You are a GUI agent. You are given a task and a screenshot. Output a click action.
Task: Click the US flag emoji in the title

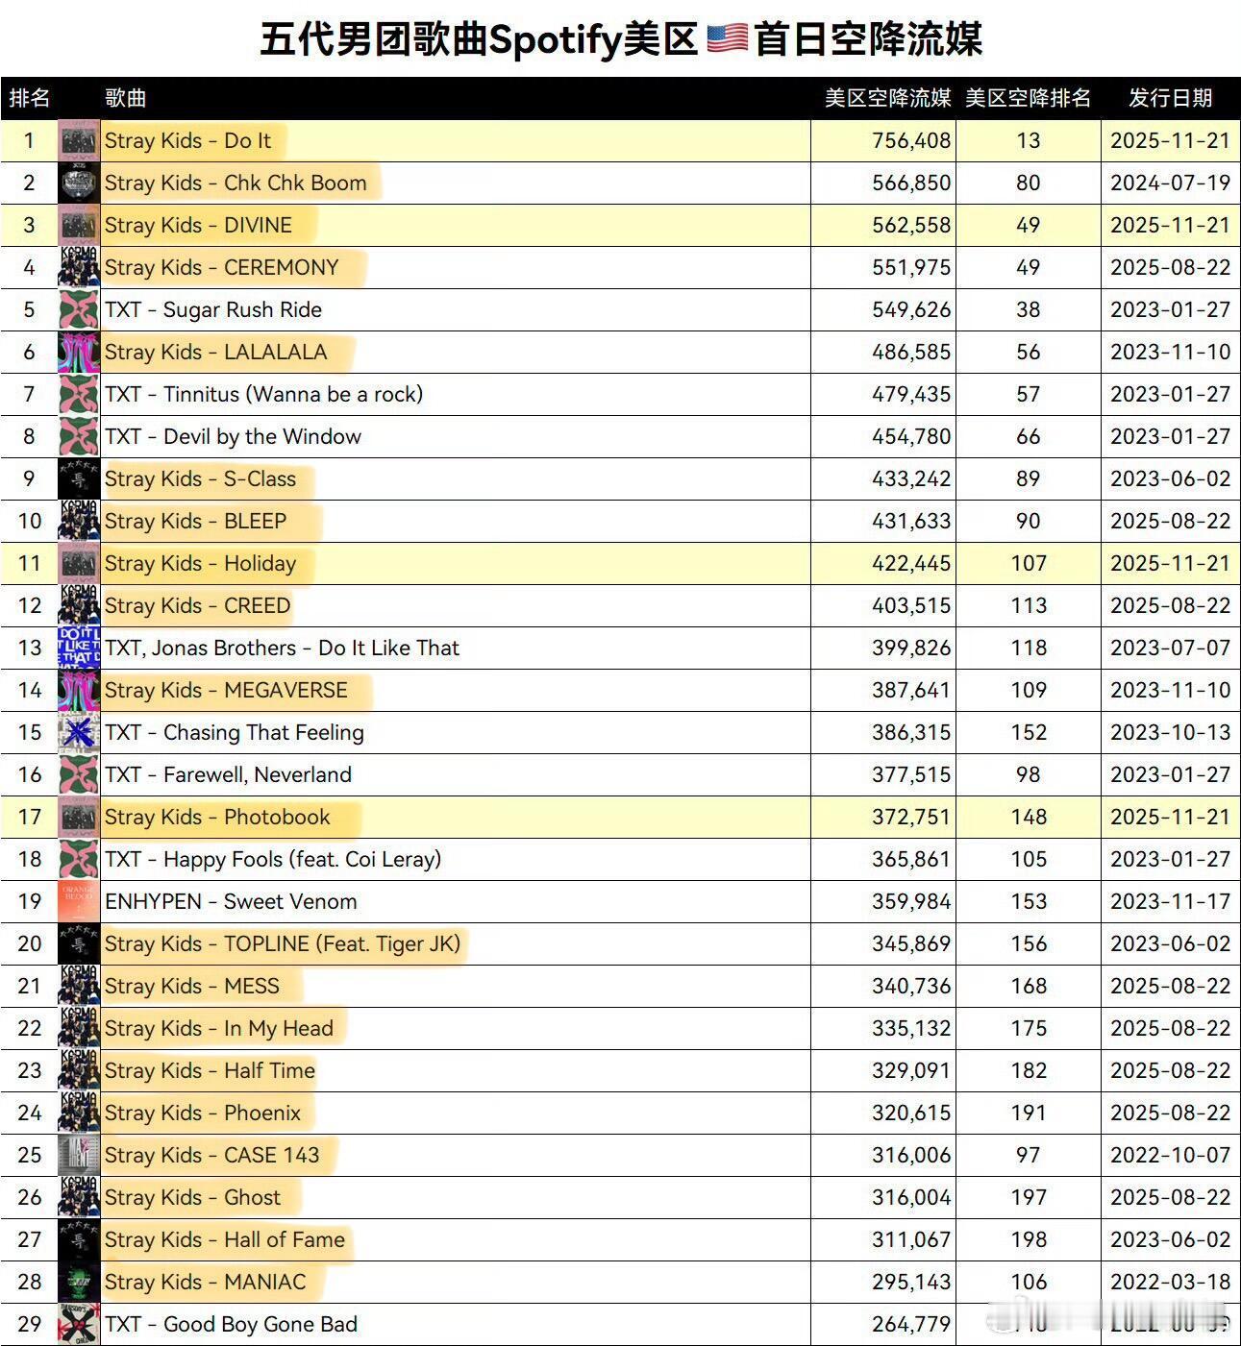pyautogui.click(x=727, y=39)
